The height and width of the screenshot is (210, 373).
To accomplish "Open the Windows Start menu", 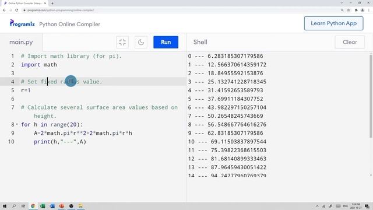I will [x=5, y=206].
